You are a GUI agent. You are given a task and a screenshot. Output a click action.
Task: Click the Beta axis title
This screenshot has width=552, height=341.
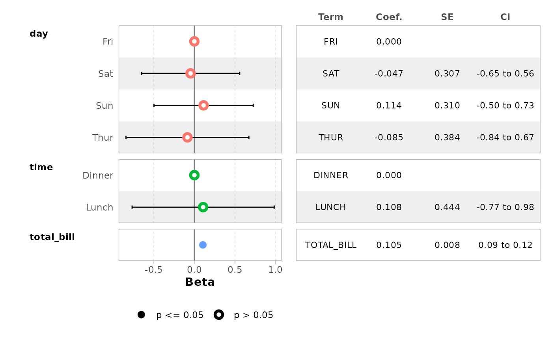[x=200, y=282]
